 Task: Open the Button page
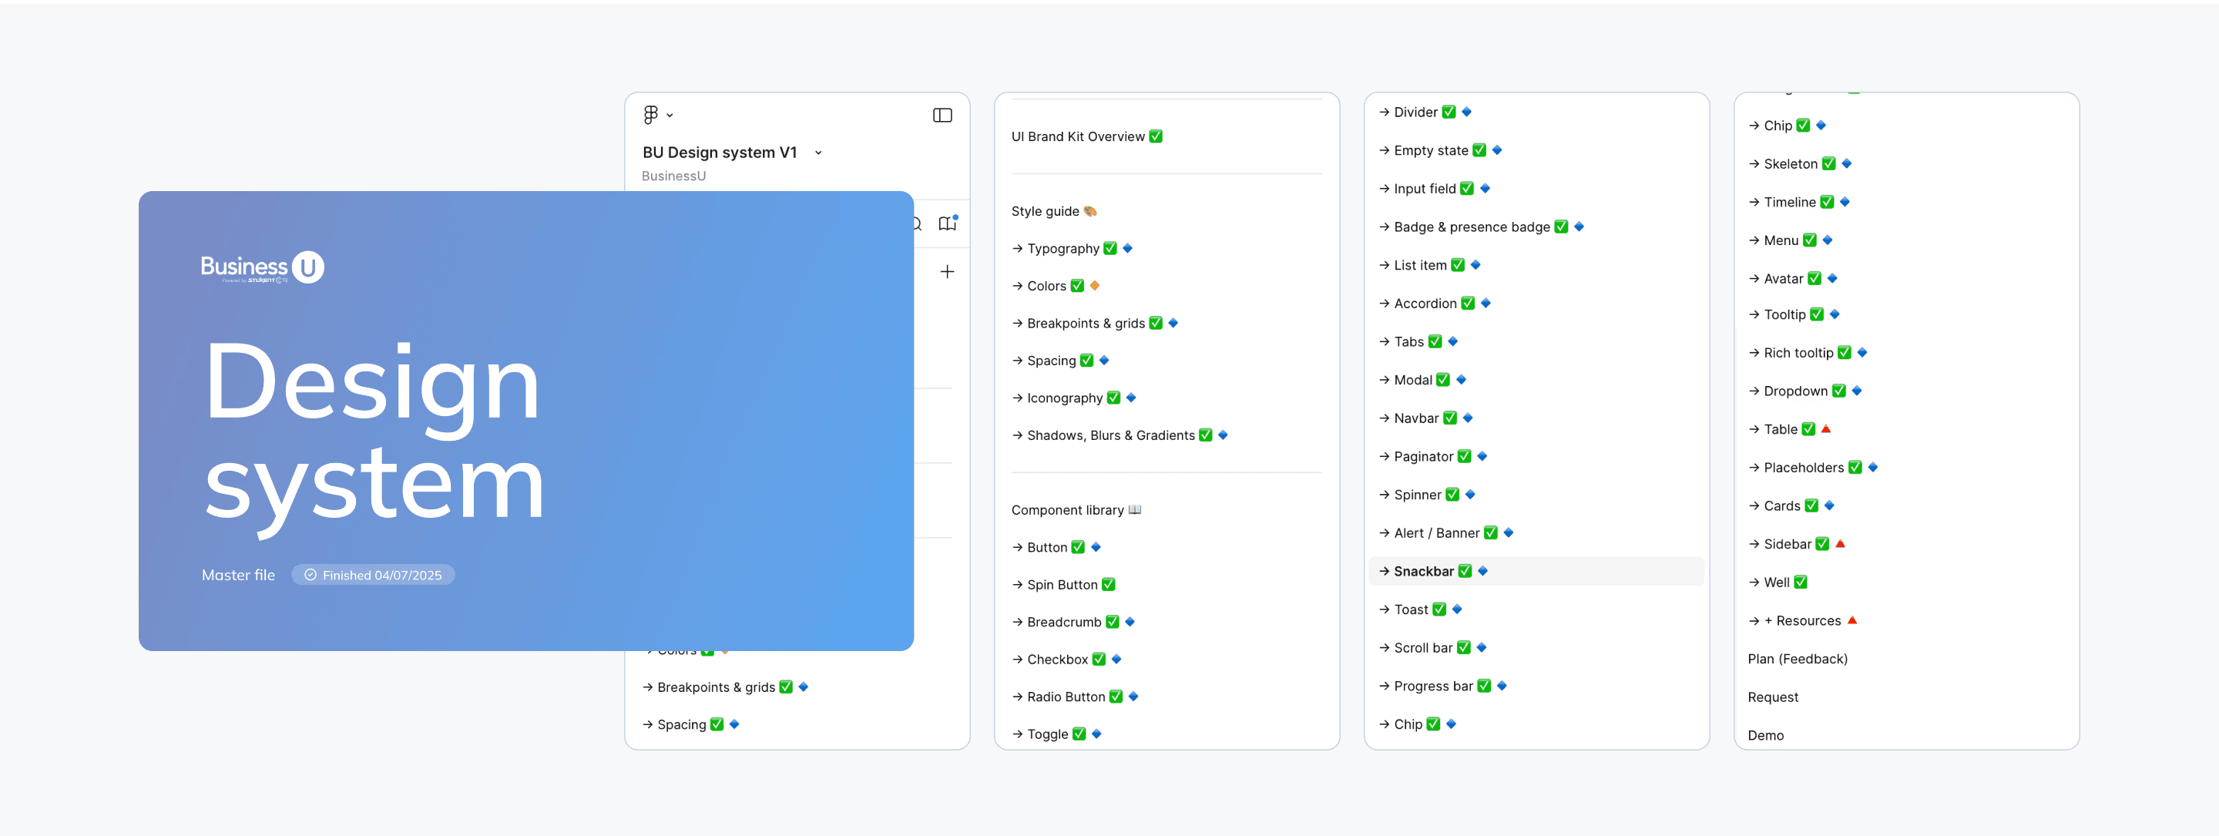(1056, 547)
